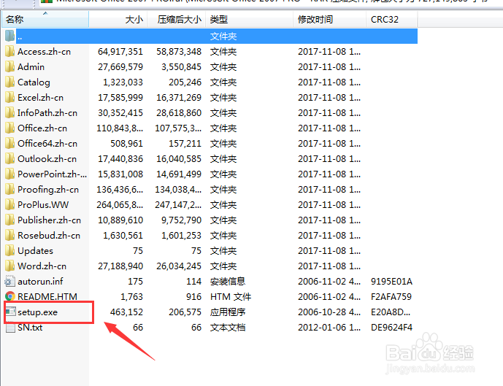Select the setup.exe file name
This screenshot has width=503, height=386.
(37, 312)
